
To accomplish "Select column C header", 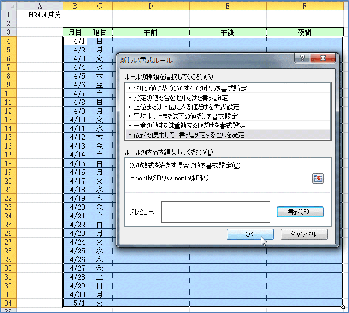I will 99,6.
